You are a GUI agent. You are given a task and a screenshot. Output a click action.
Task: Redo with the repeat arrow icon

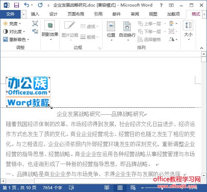[x=40, y=5]
